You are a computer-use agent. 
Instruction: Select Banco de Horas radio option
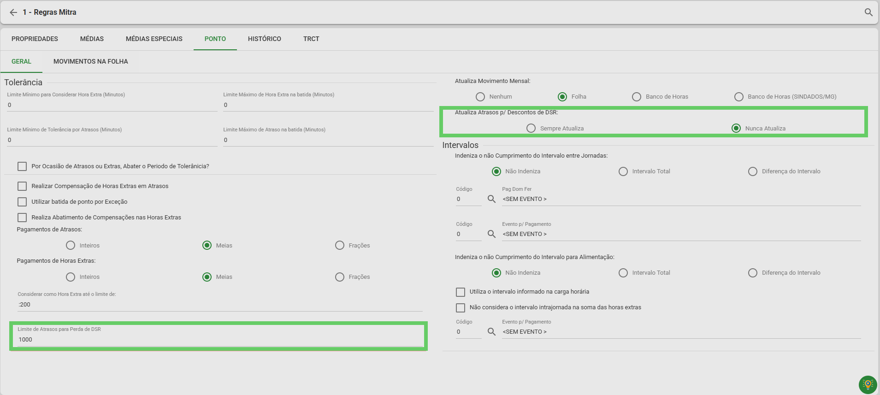pyautogui.click(x=637, y=97)
